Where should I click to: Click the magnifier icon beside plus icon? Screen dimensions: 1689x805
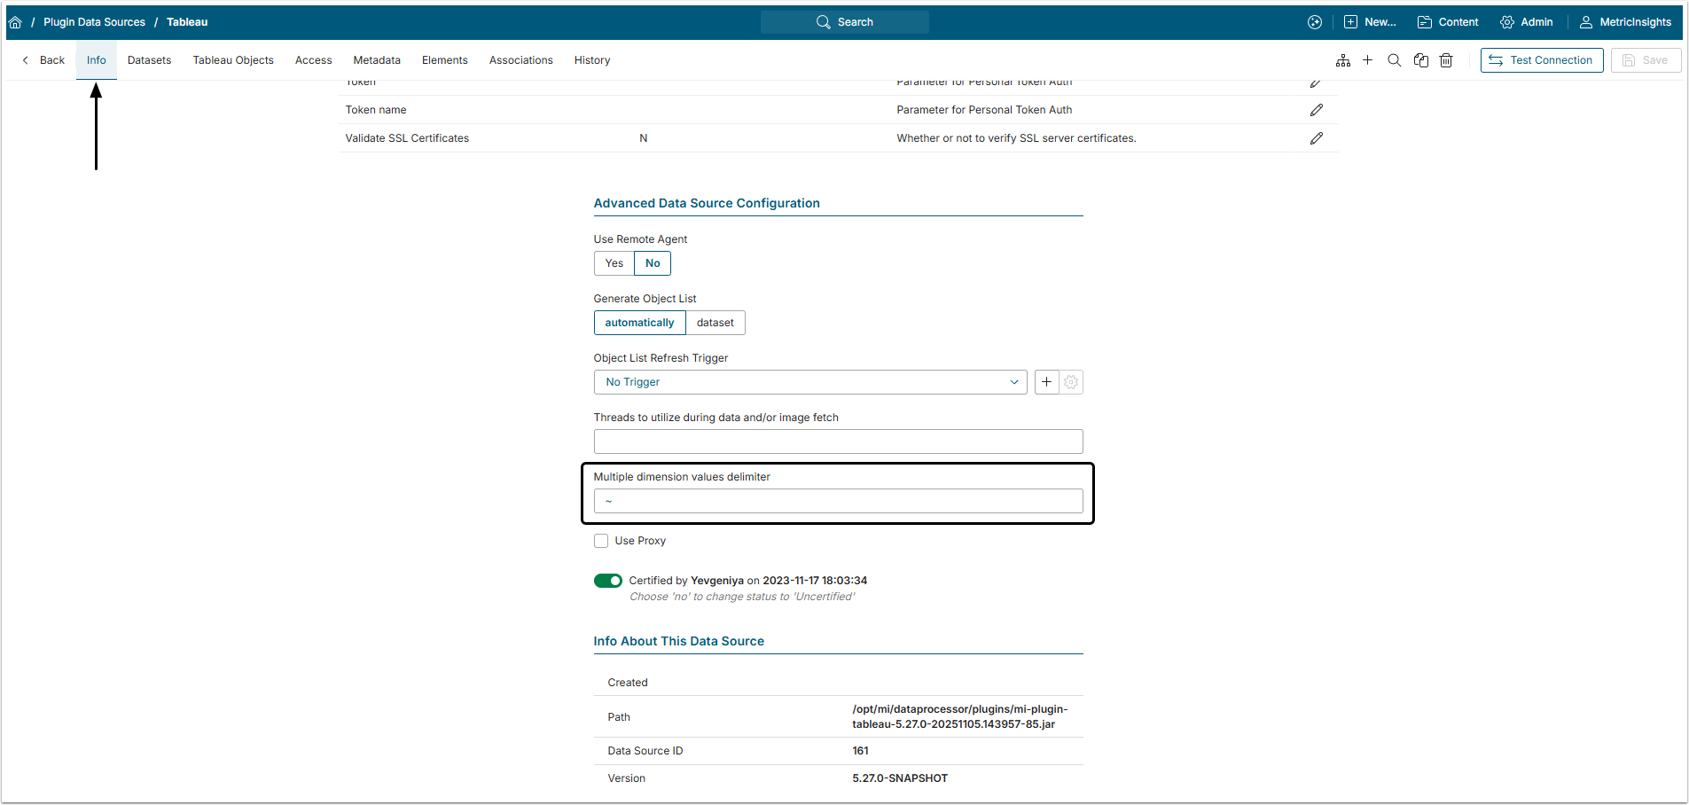1394,60
